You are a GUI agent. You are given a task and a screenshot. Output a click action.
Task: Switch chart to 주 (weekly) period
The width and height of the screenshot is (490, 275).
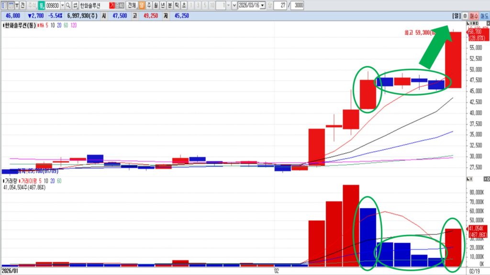(x=149, y=5)
